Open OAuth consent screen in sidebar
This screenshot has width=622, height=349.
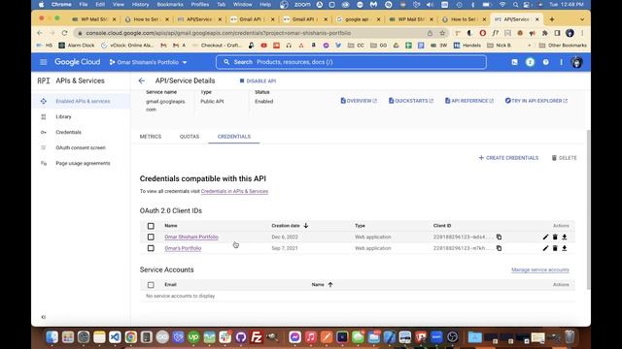[81, 147]
